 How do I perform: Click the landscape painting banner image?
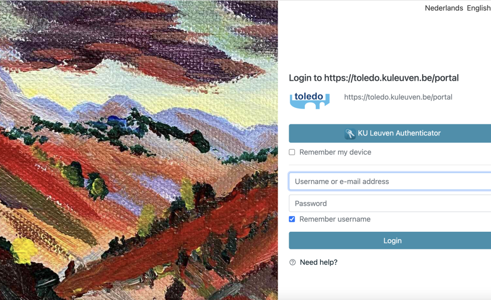139,150
